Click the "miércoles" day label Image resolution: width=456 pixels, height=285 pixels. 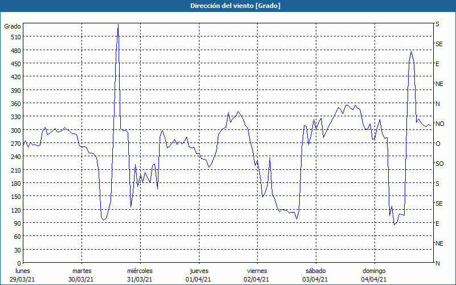click(140, 271)
